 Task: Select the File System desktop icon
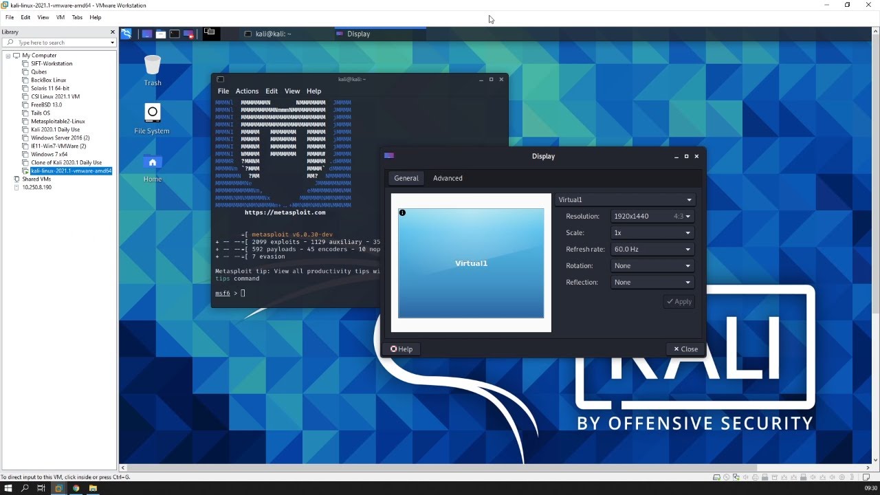click(152, 119)
